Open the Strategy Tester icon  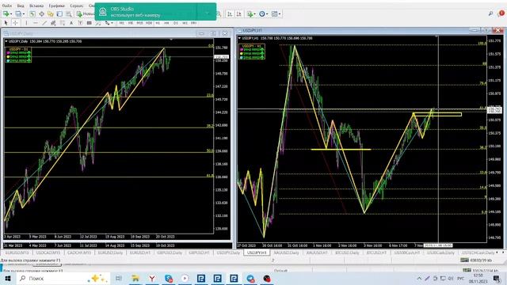pyautogui.click(x=69, y=14)
